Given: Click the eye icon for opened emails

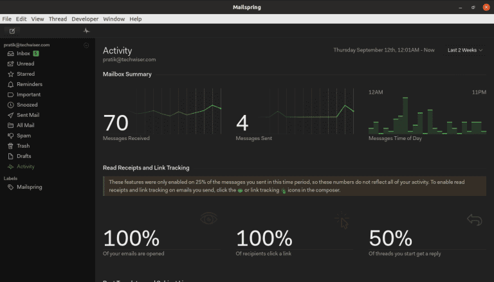Looking at the screenshot, I should coord(208,219).
